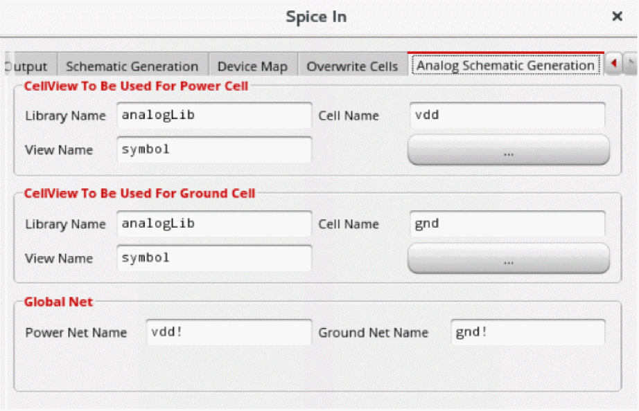Viewport: 639px width, 411px height.
Task: Go to the Overwrite Cells tab
Action: [x=352, y=66]
